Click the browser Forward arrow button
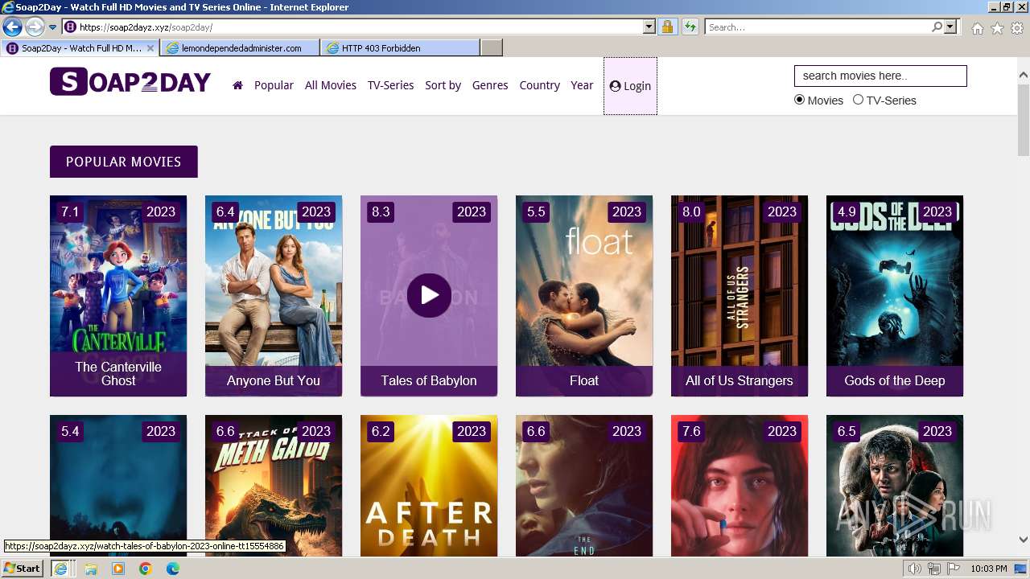The height and width of the screenshot is (579, 1030). tap(35, 27)
